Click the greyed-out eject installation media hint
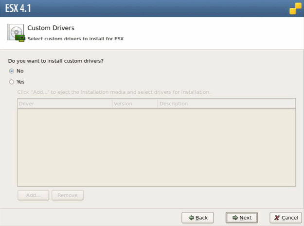The image size is (304, 226). point(114,91)
